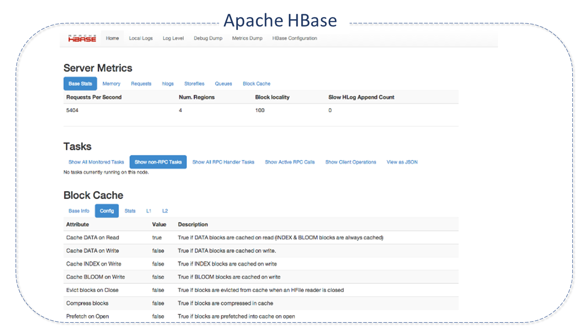Click the Description column header

[x=193, y=225]
